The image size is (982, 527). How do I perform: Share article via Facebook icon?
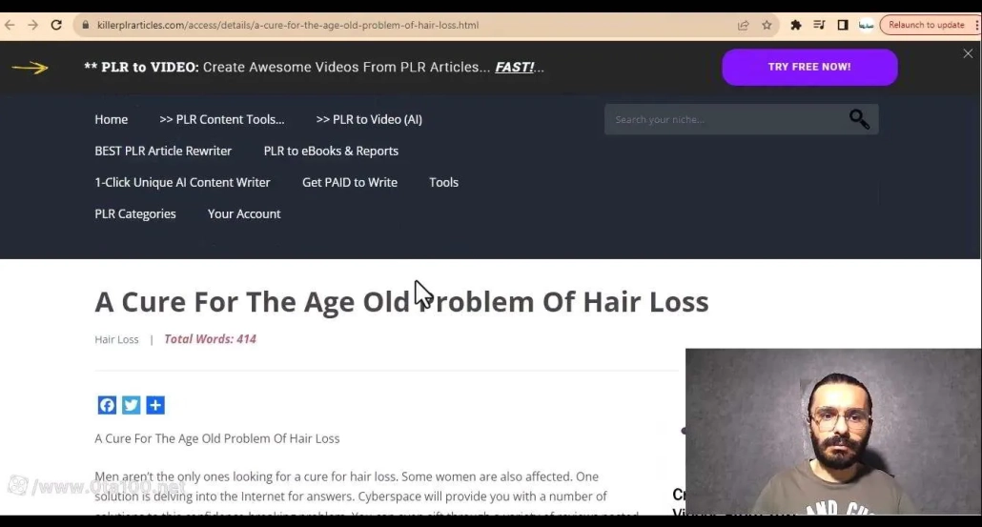pyautogui.click(x=107, y=405)
